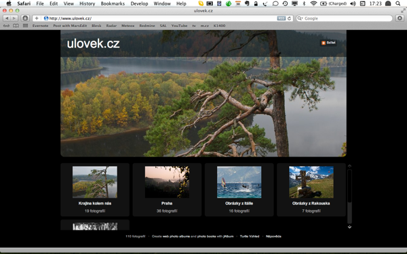Viewport: 407px width, 254px height.
Task: Open Evernote bookmark
Action: point(40,26)
